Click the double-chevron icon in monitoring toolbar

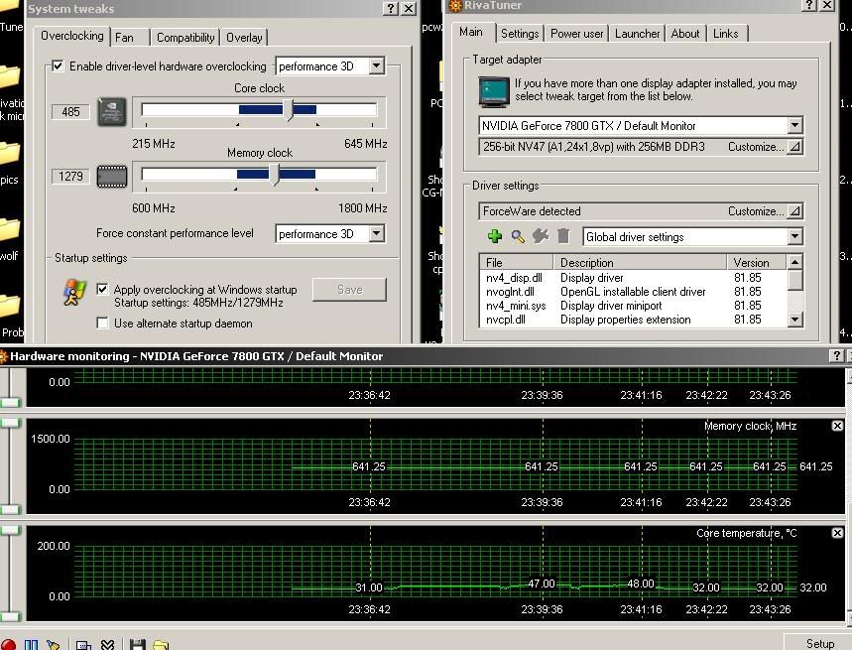tap(107, 645)
